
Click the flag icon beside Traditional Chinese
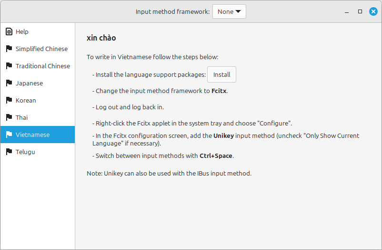(9, 66)
